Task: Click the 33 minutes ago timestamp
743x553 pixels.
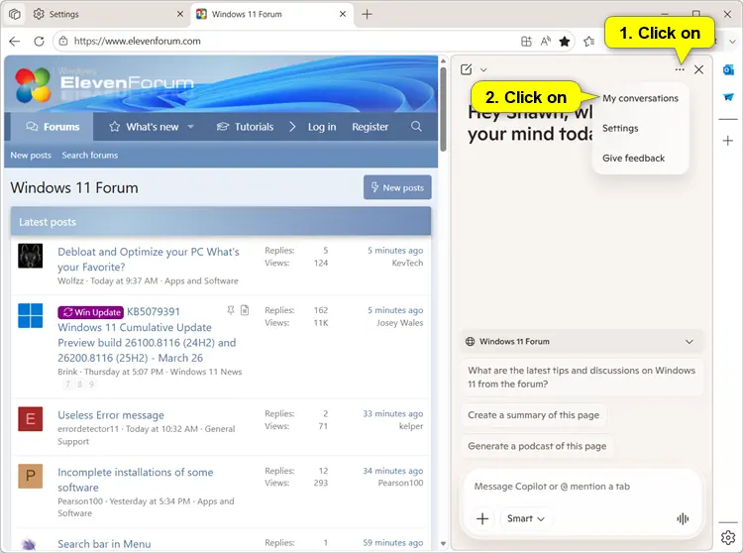Action: tap(393, 413)
